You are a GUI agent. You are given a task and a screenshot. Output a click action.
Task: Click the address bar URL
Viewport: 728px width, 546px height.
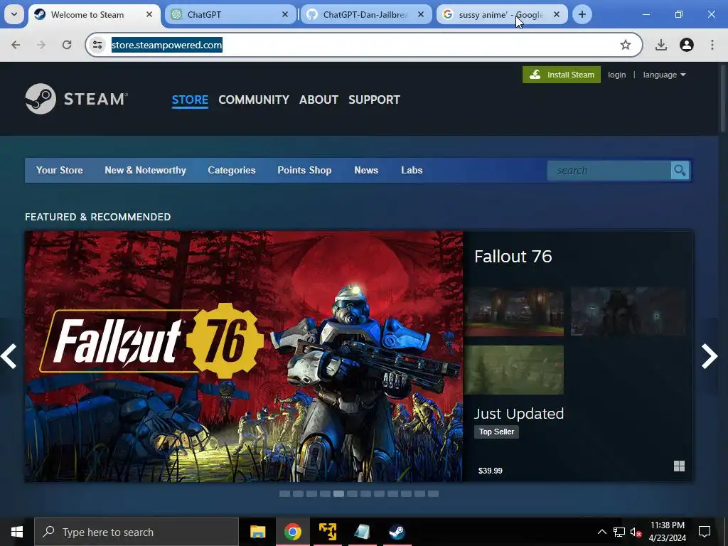click(x=166, y=45)
